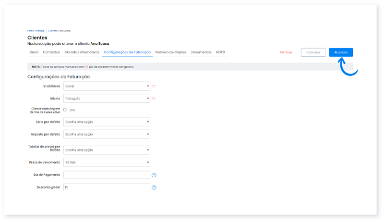Open the Prazo de Vencimento dropdown
The height and width of the screenshot is (222, 384).
pos(107,162)
